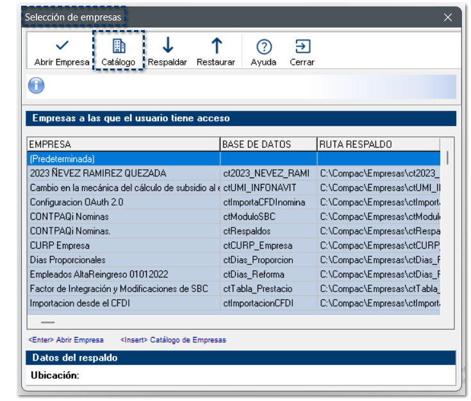
Task: Select the (Predeterminada) row
Action: [123, 158]
